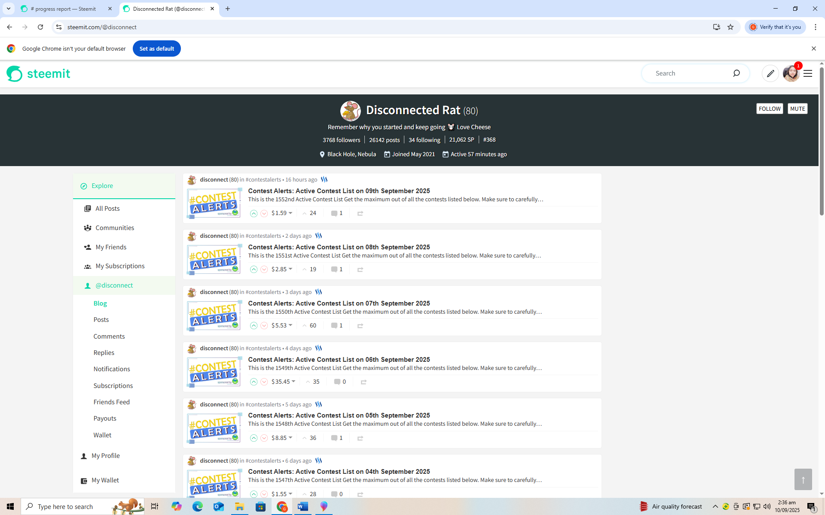Click the Steemit logo
Screen dimensions: 825x515
tap(38, 74)
